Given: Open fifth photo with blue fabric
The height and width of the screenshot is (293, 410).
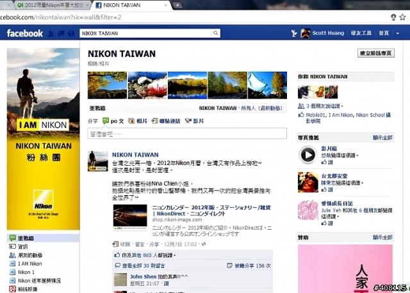Looking at the screenshot, I should (x=267, y=85).
